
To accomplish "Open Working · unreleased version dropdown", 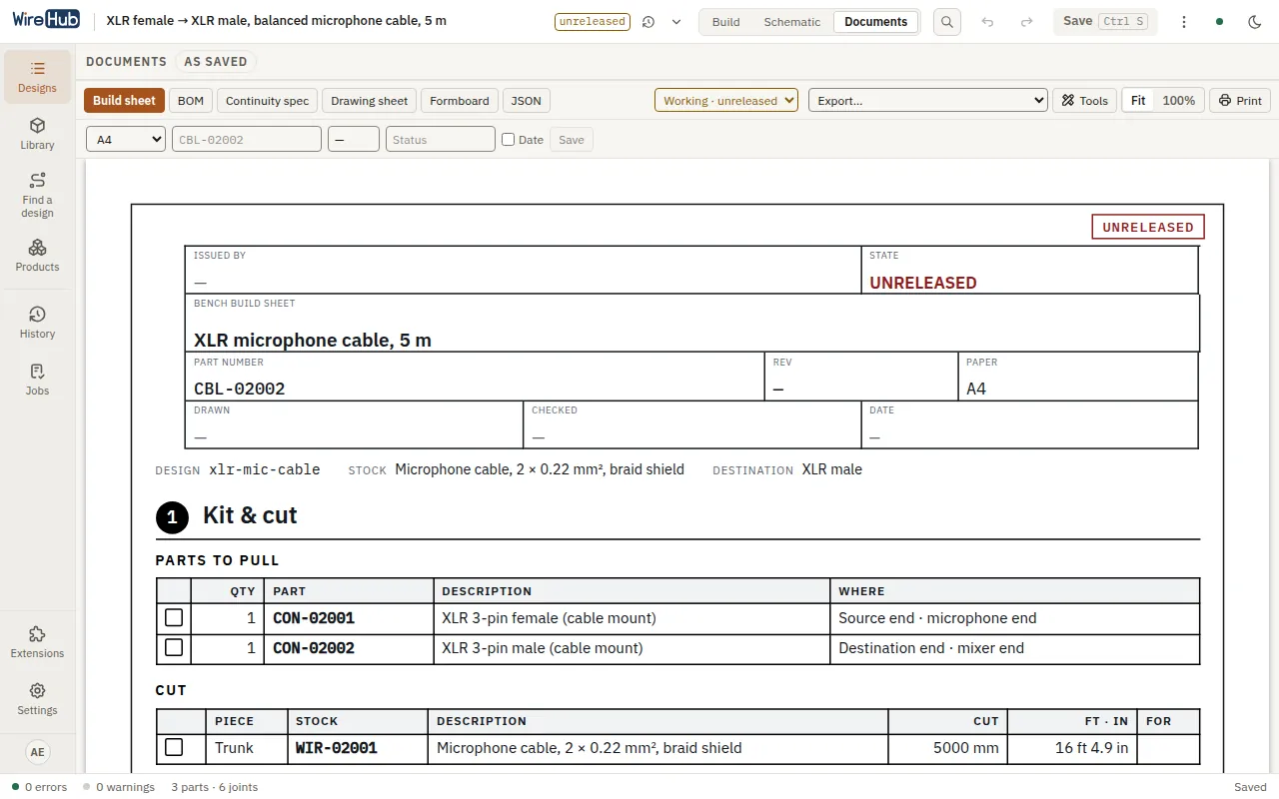I will [726, 100].
